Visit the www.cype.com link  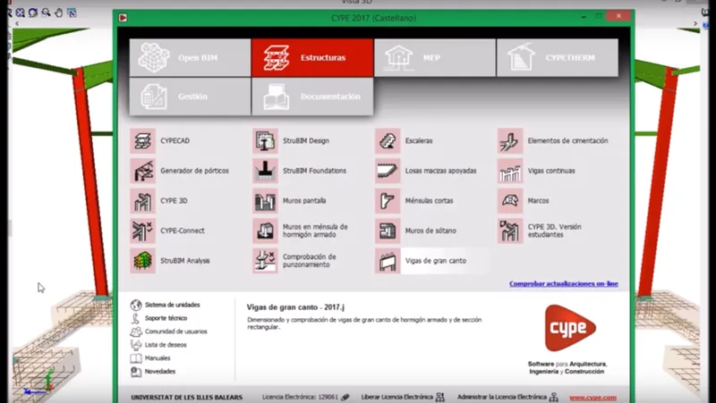tap(592, 398)
